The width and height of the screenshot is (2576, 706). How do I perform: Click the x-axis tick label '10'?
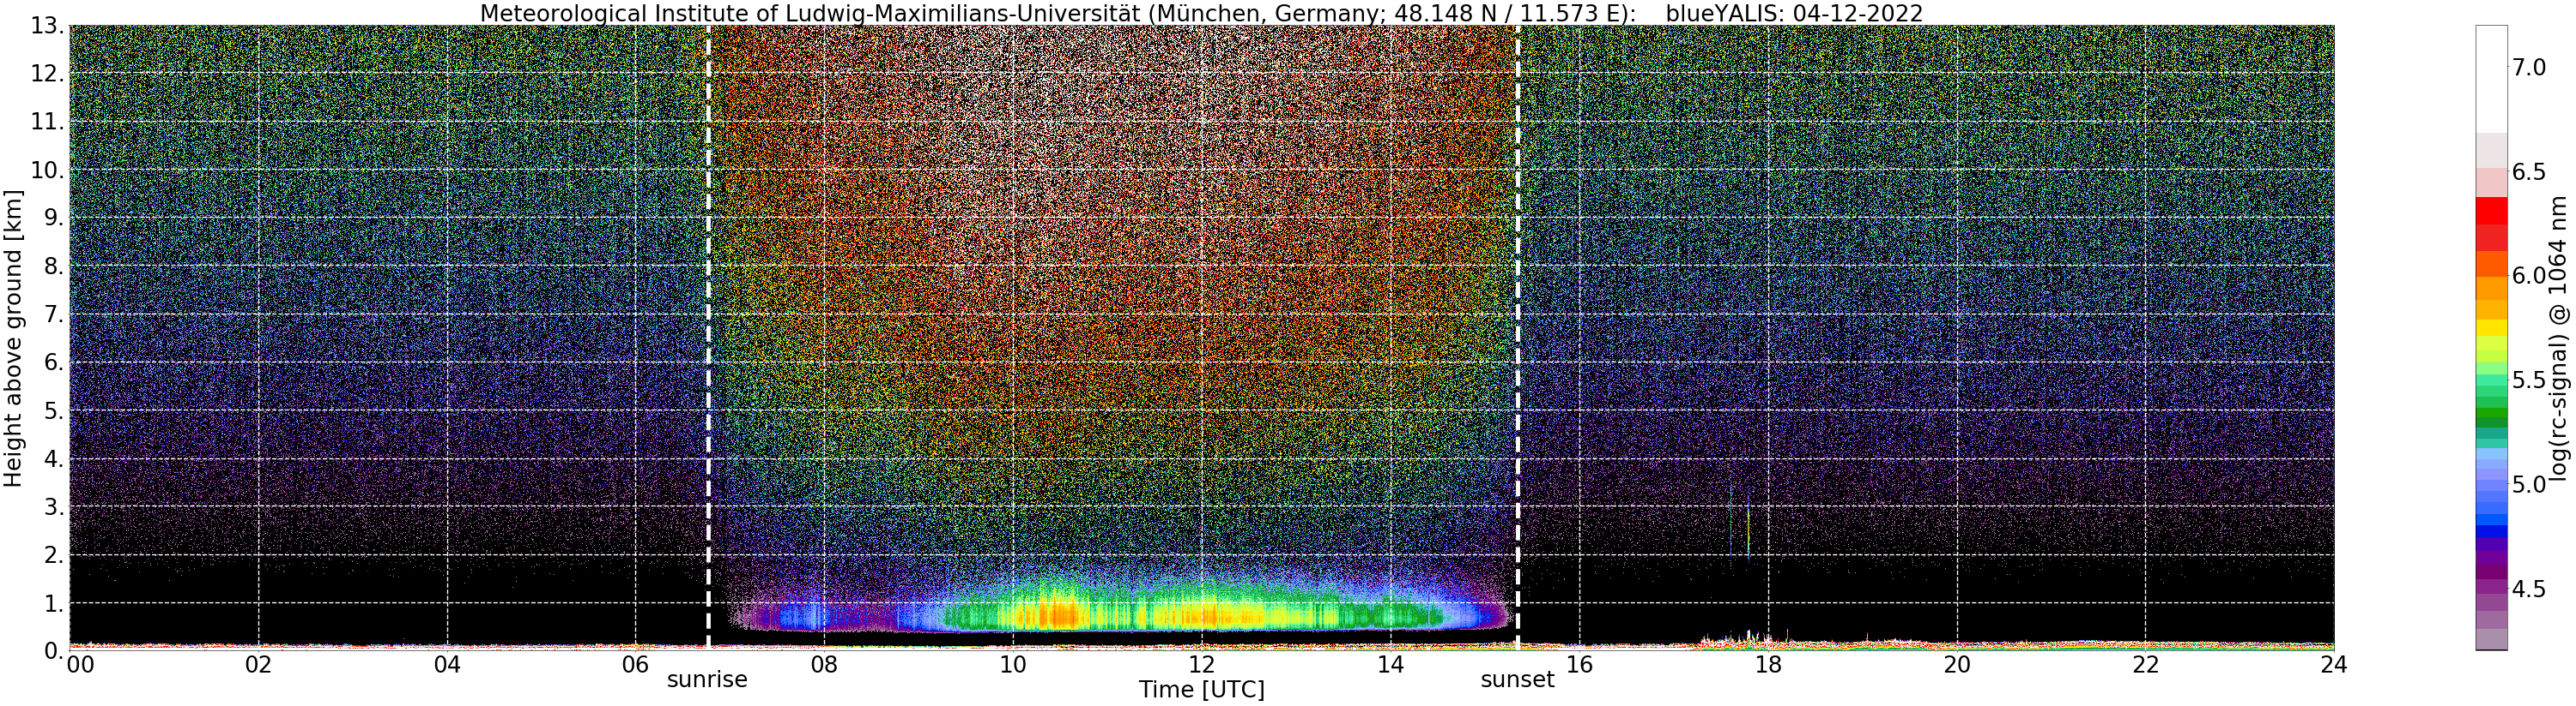[x=1013, y=663]
